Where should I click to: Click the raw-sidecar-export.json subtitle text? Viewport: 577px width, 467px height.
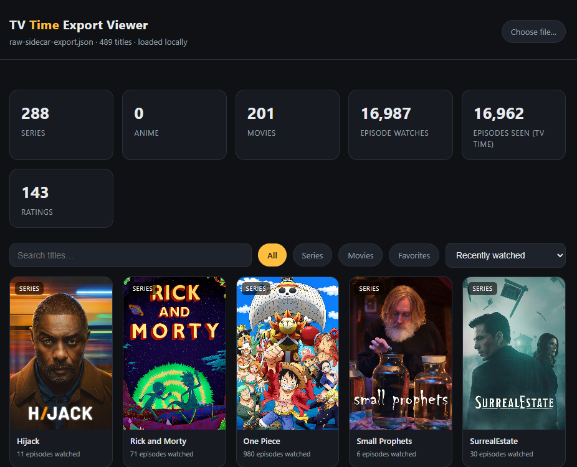(98, 42)
